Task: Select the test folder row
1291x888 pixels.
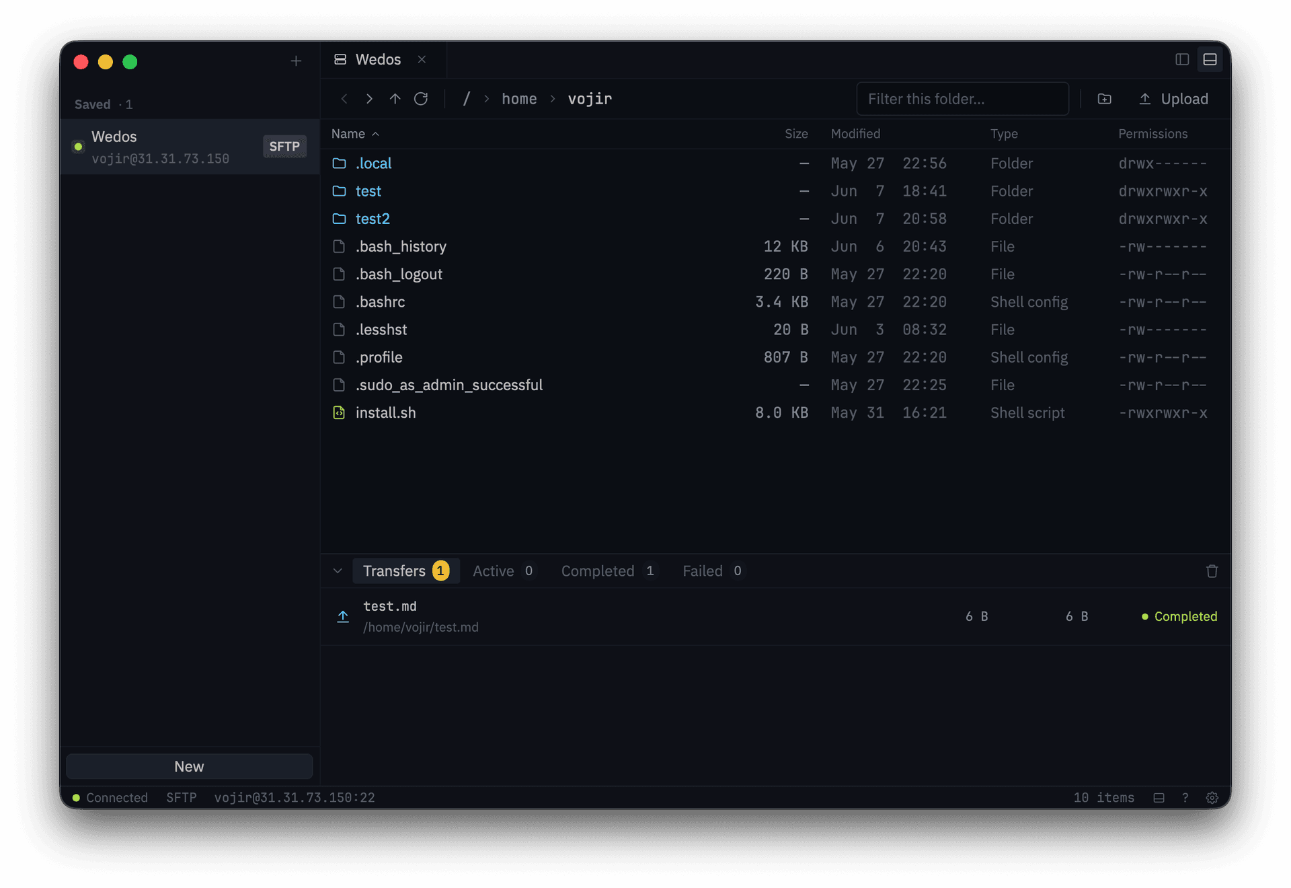Action: 775,191
